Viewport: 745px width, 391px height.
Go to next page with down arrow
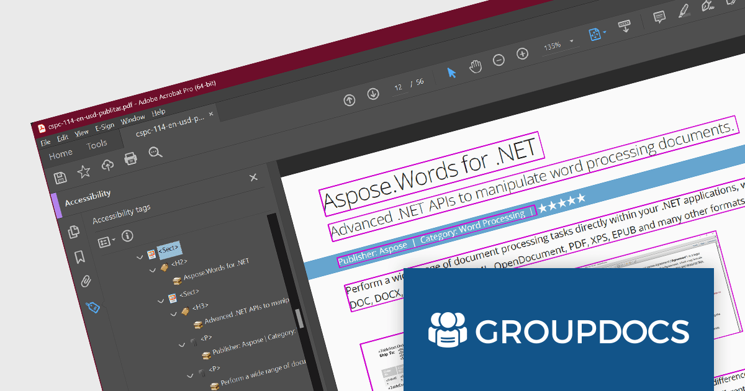point(372,94)
